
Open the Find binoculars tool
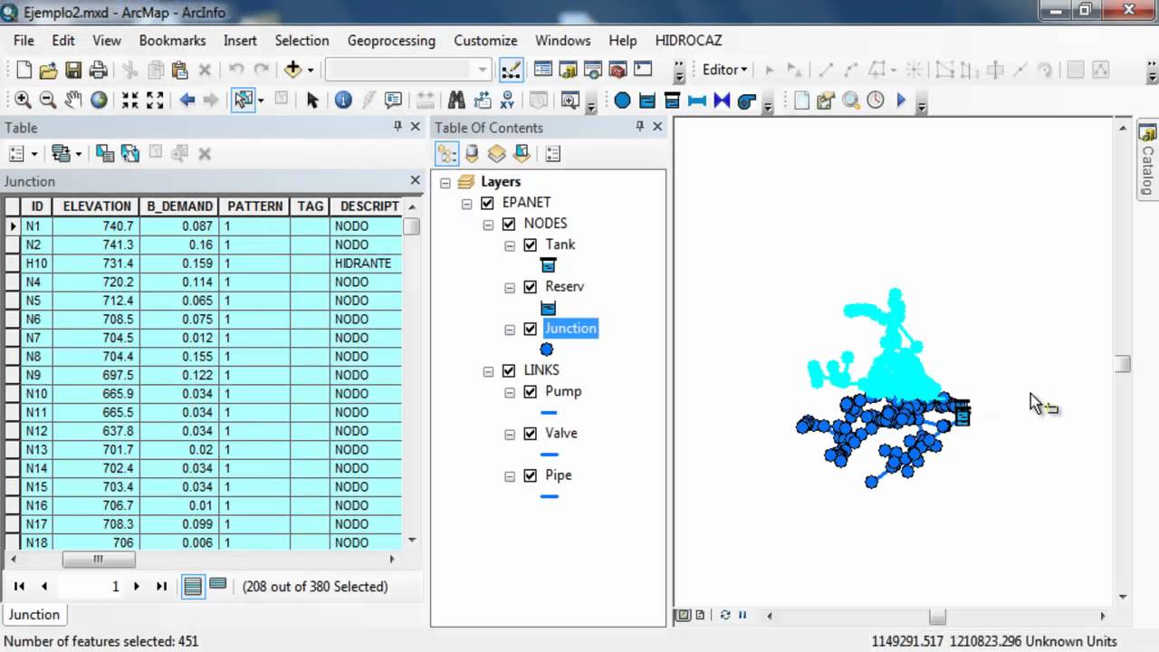click(456, 101)
